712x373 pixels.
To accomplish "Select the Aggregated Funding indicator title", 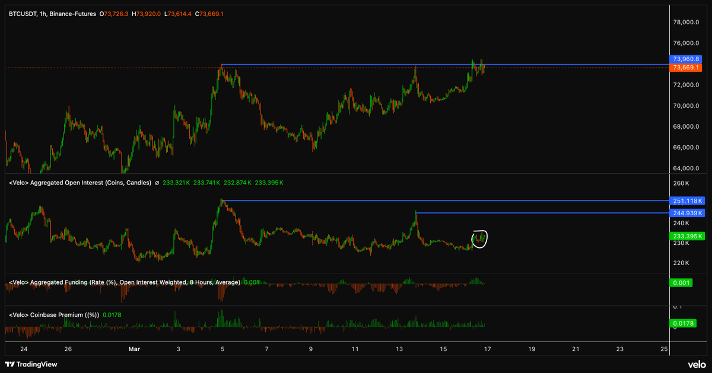I will 125,282.
